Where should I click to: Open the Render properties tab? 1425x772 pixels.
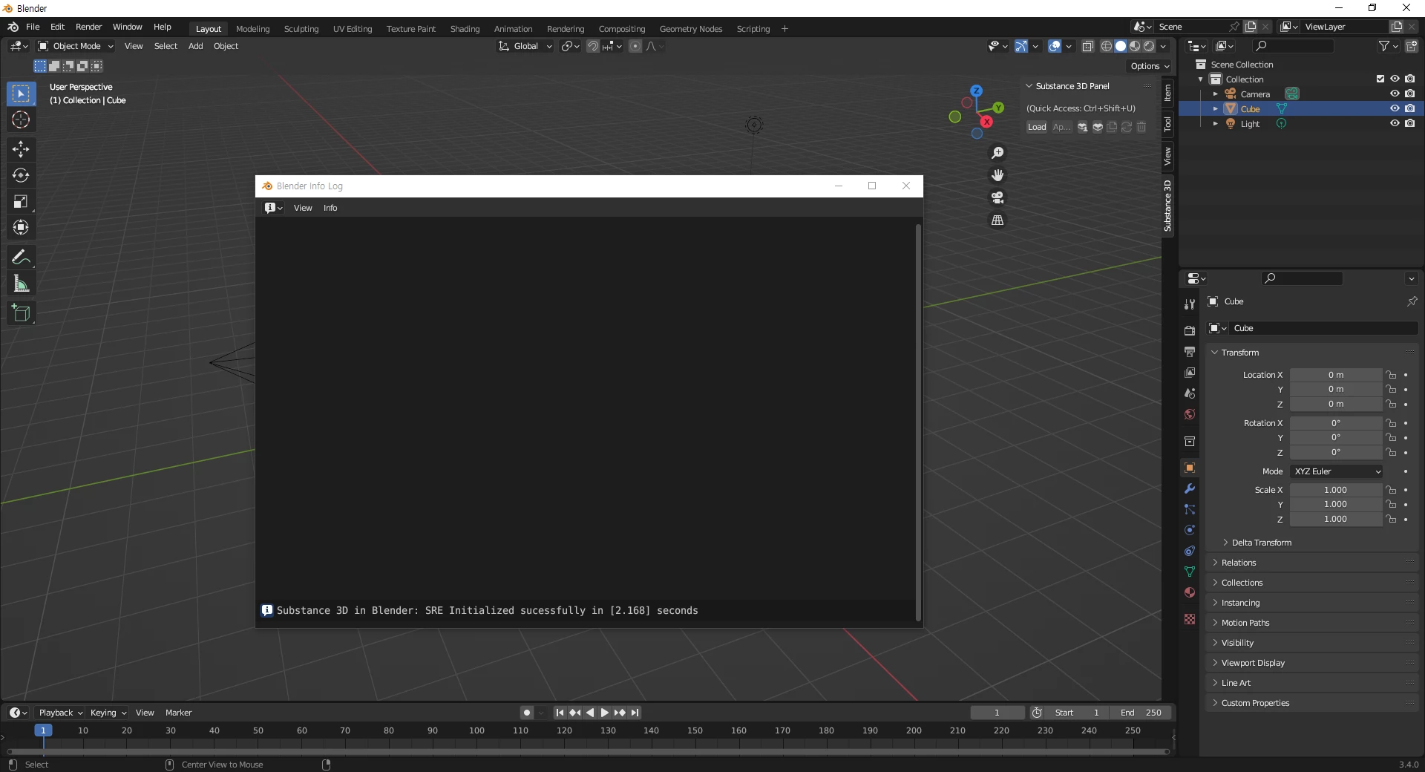coord(1190,330)
